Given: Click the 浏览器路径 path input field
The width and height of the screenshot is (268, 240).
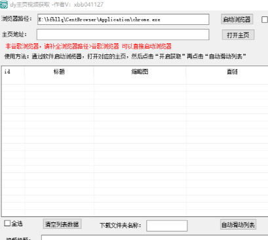Looking at the screenshot, I should pyautogui.click(x=123, y=20).
